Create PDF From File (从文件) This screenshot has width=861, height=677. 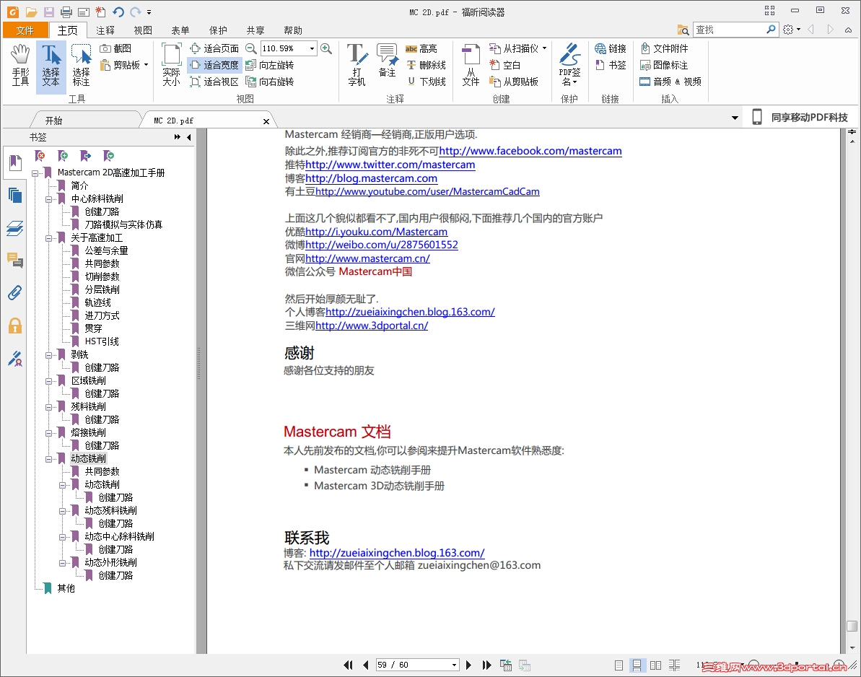pyautogui.click(x=471, y=65)
